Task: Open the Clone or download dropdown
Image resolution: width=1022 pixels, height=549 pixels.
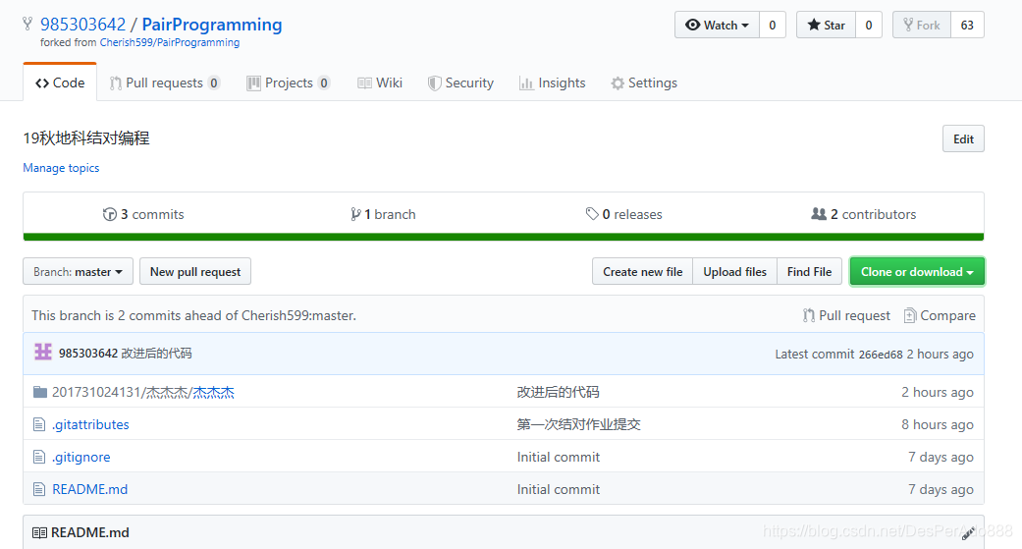Action: point(917,271)
